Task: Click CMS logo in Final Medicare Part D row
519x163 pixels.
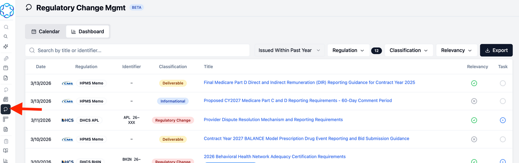Action: (x=67, y=83)
